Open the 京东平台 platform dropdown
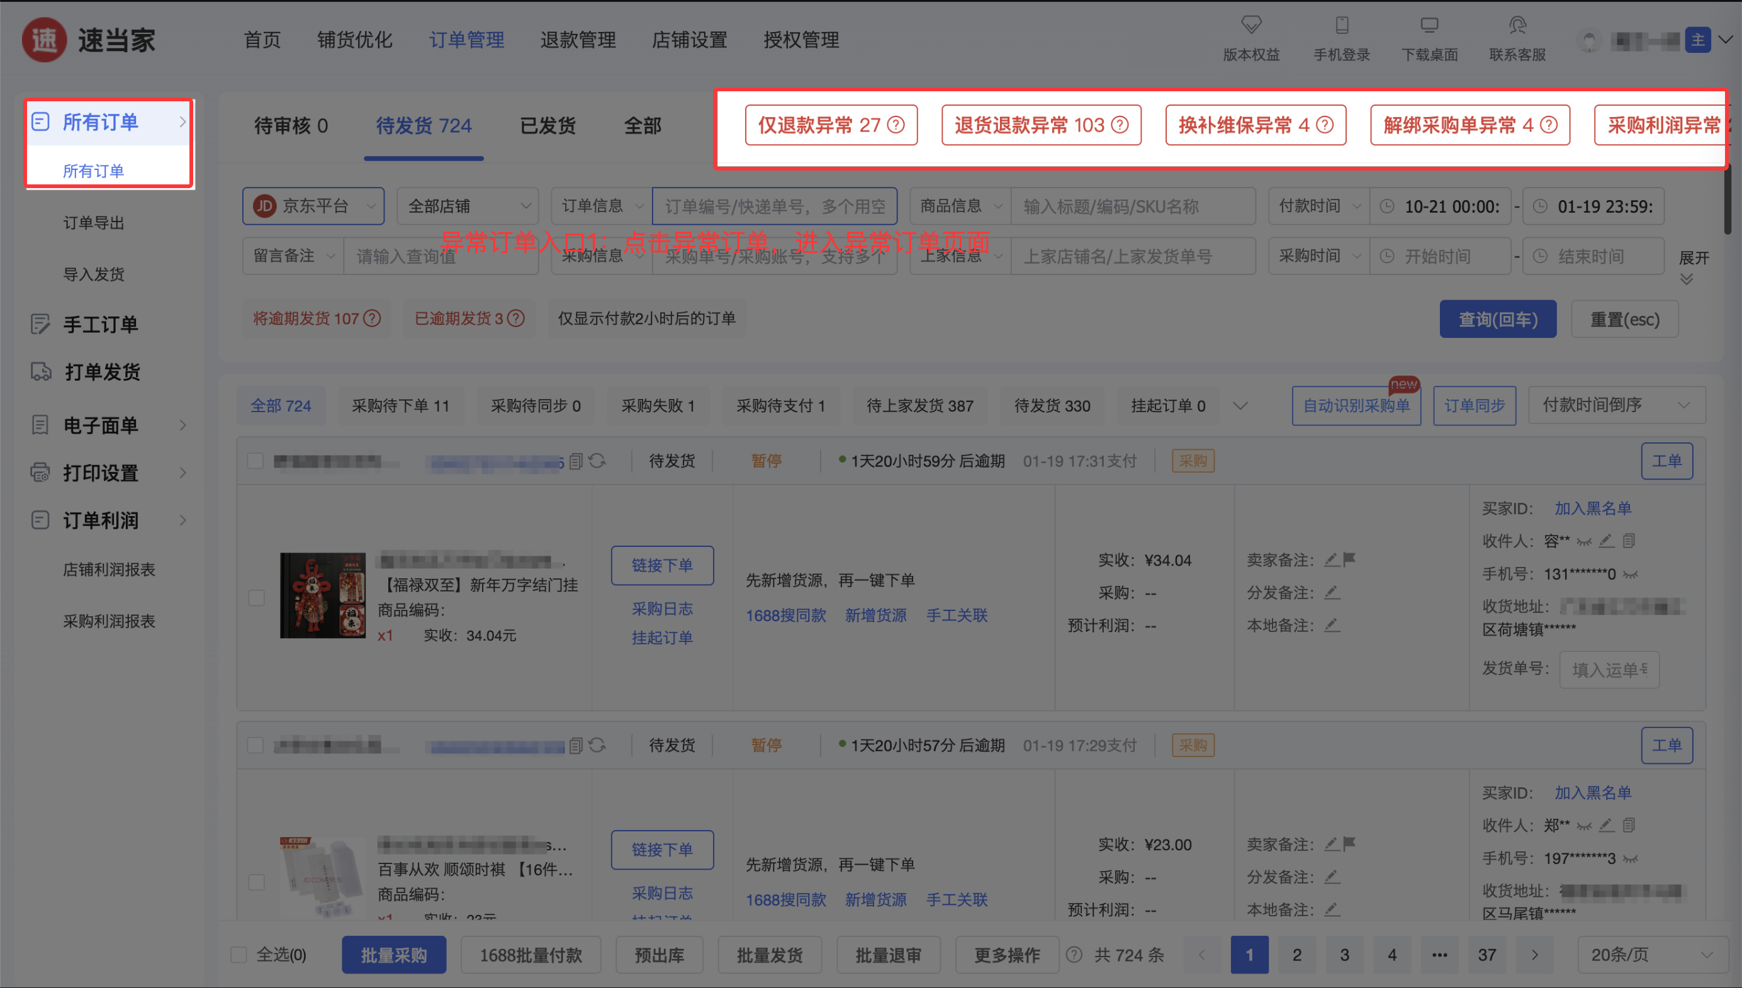The height and width of the screenshot is (988, 1742). tap(313, 206)
